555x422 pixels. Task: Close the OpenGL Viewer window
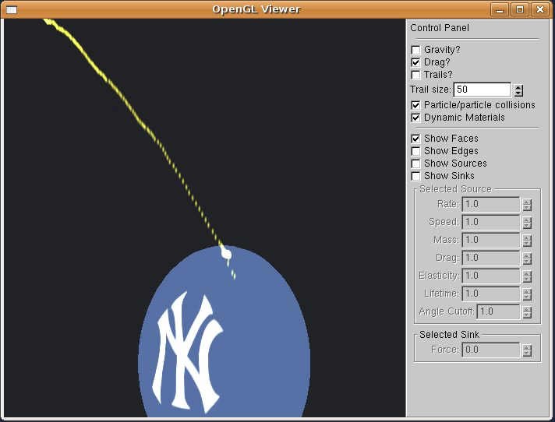coord(539,9)
